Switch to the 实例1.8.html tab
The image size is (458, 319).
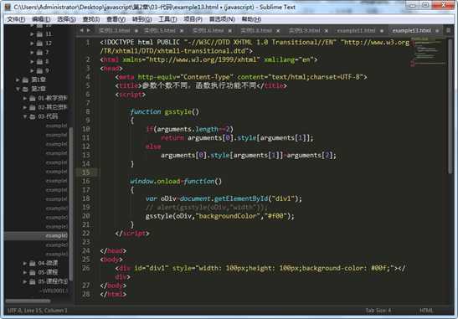(x=260, y=31)
